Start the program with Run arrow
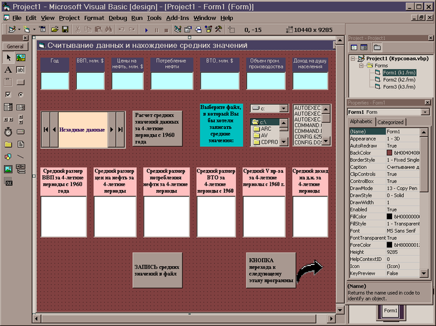This screenshot has height=326, width=436. (146, 30)
